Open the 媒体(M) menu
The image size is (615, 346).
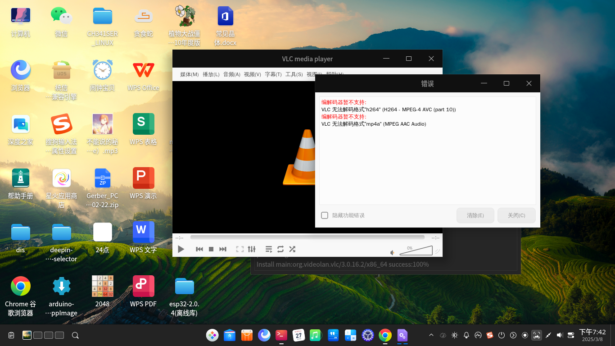click(190, 74)
